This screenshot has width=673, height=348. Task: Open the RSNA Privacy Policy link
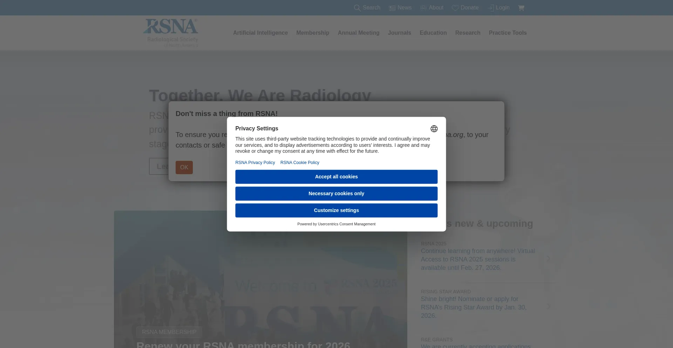255,163
